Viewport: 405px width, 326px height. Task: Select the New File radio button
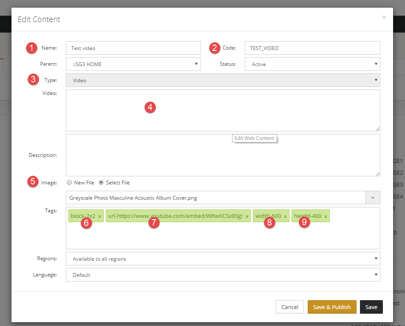tap(69, 182)
